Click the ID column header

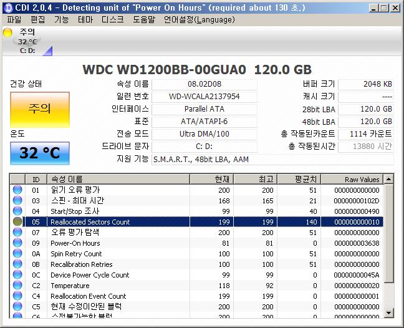pos(36,179)
